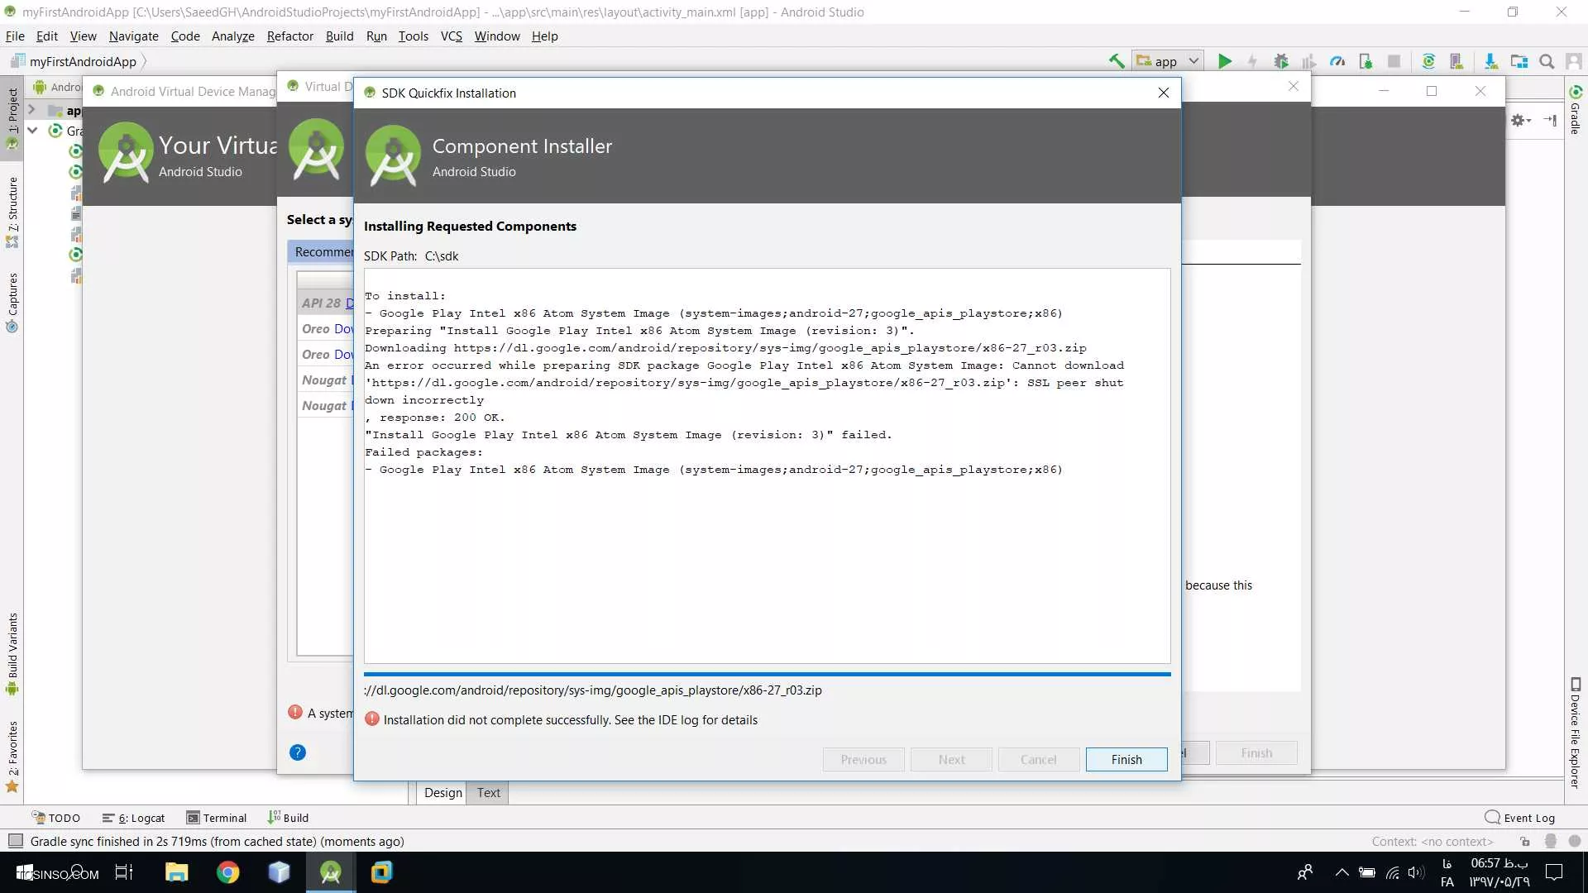Hide the Gradle panel with arrow icon

(1550, 121)
